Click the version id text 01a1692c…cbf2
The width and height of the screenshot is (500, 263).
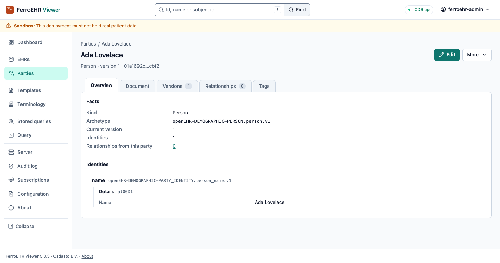tap(142, 66)
